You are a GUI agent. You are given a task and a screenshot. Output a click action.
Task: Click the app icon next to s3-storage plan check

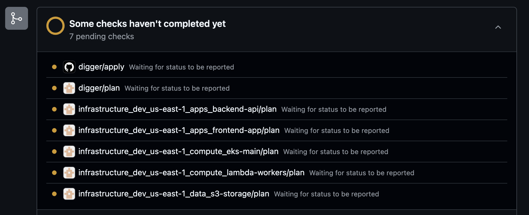coord(69,194)
